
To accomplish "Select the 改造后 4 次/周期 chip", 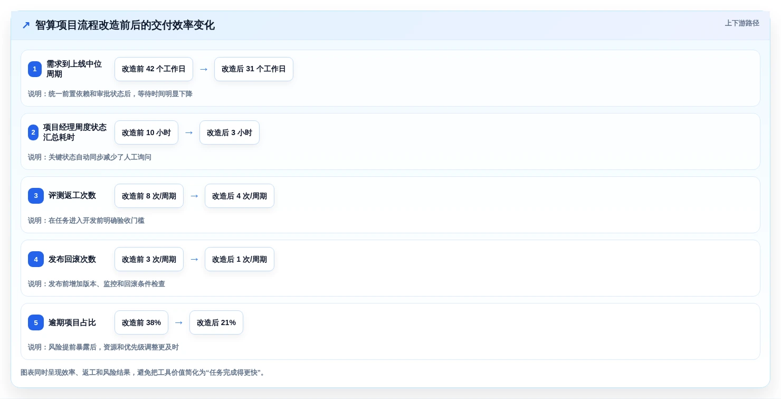I will coord(240,196).
